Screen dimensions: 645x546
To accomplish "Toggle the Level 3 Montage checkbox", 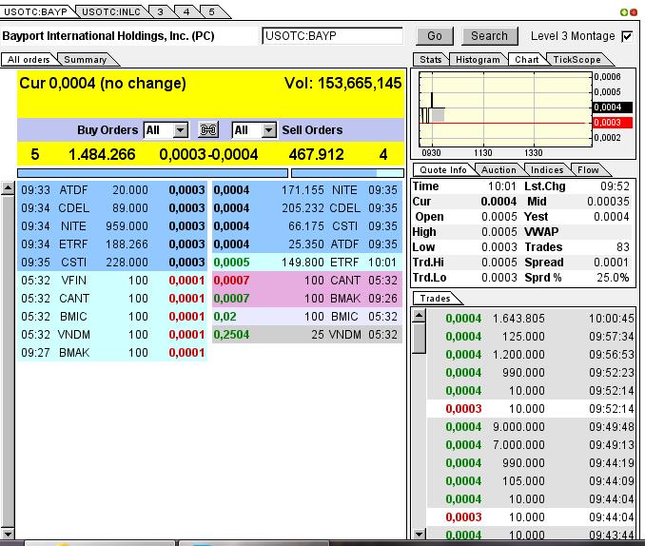I will point(627,36).
